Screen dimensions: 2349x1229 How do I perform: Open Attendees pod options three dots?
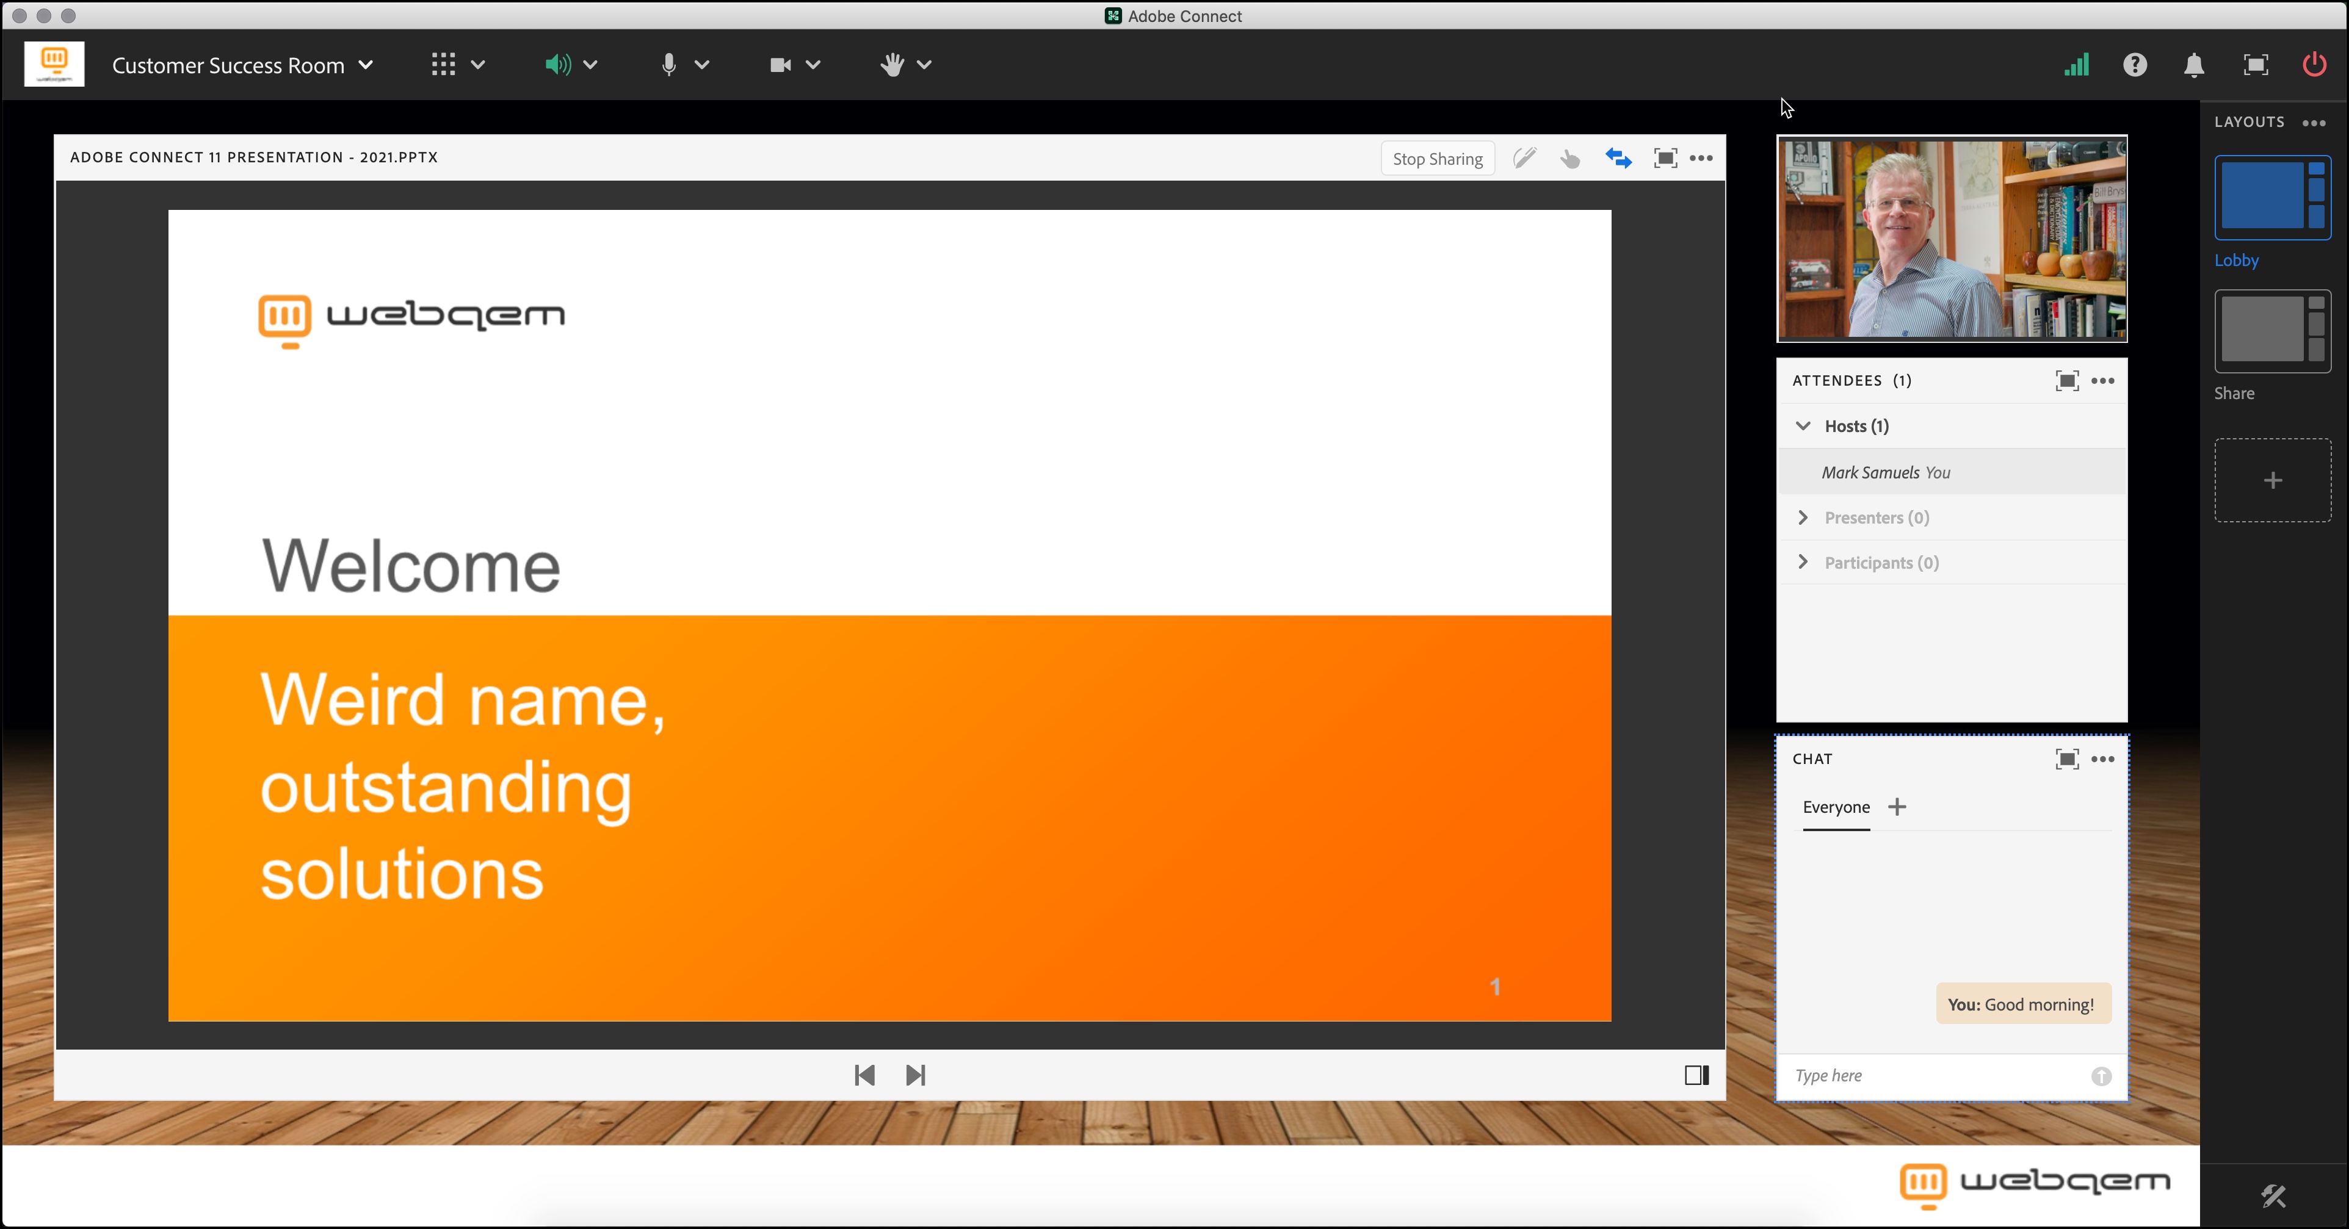pos(2103,381)
